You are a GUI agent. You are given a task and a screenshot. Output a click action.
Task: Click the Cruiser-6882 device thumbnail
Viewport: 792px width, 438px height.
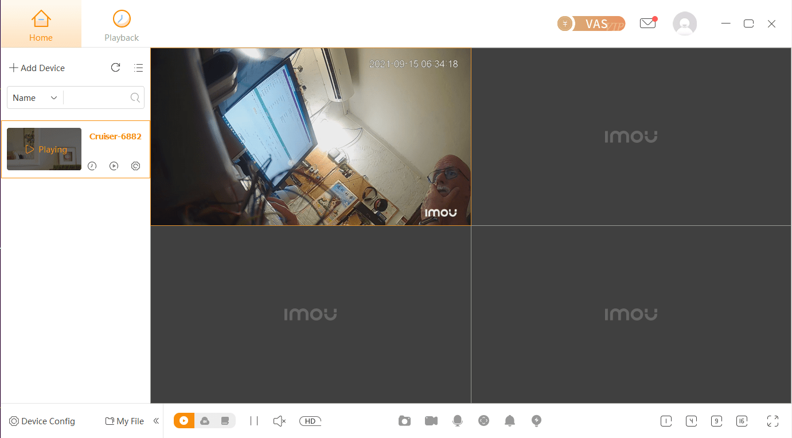point(44,149)
